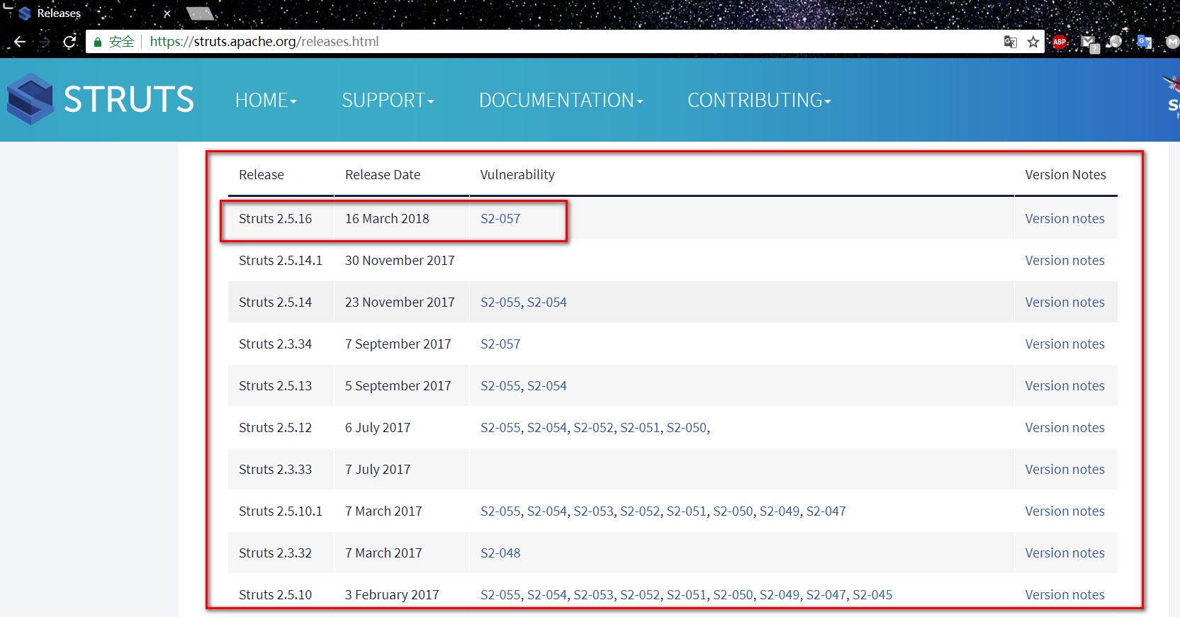The height and width of the screenshot is (617, 1180).
Task: Open Version notes for Struts 2.5.16
Action: click(x=1064, y=219)
